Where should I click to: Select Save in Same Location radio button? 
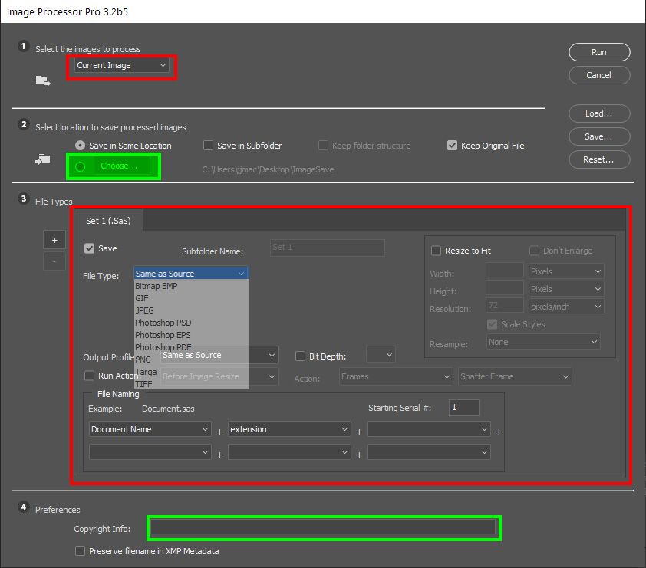80,146
